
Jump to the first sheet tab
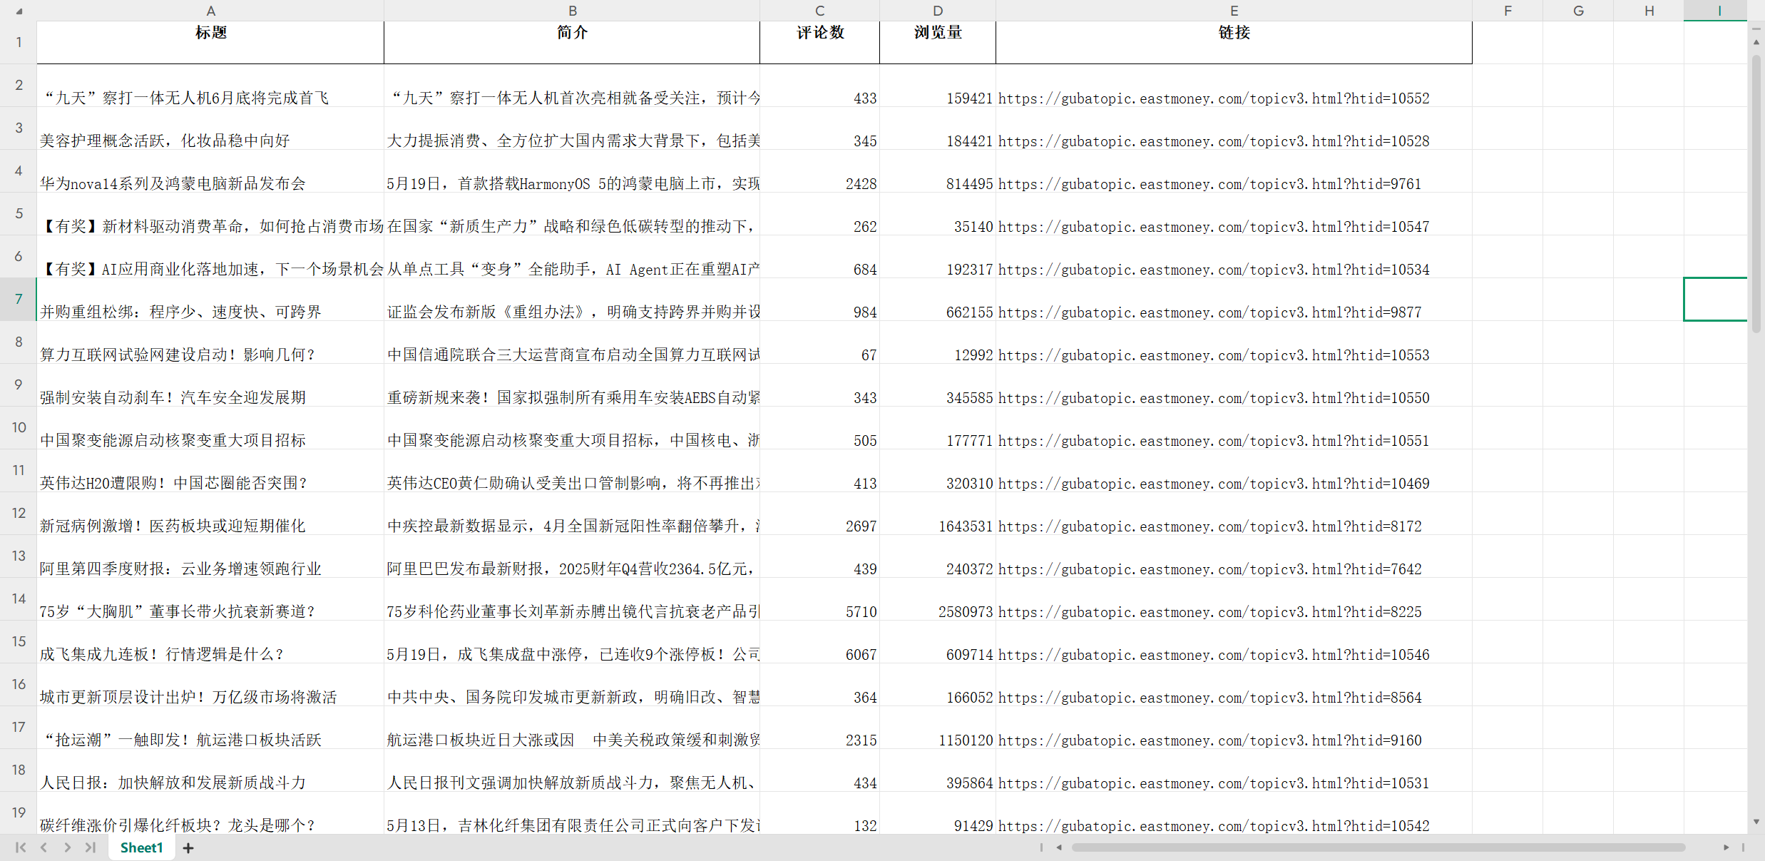(21, 847)
